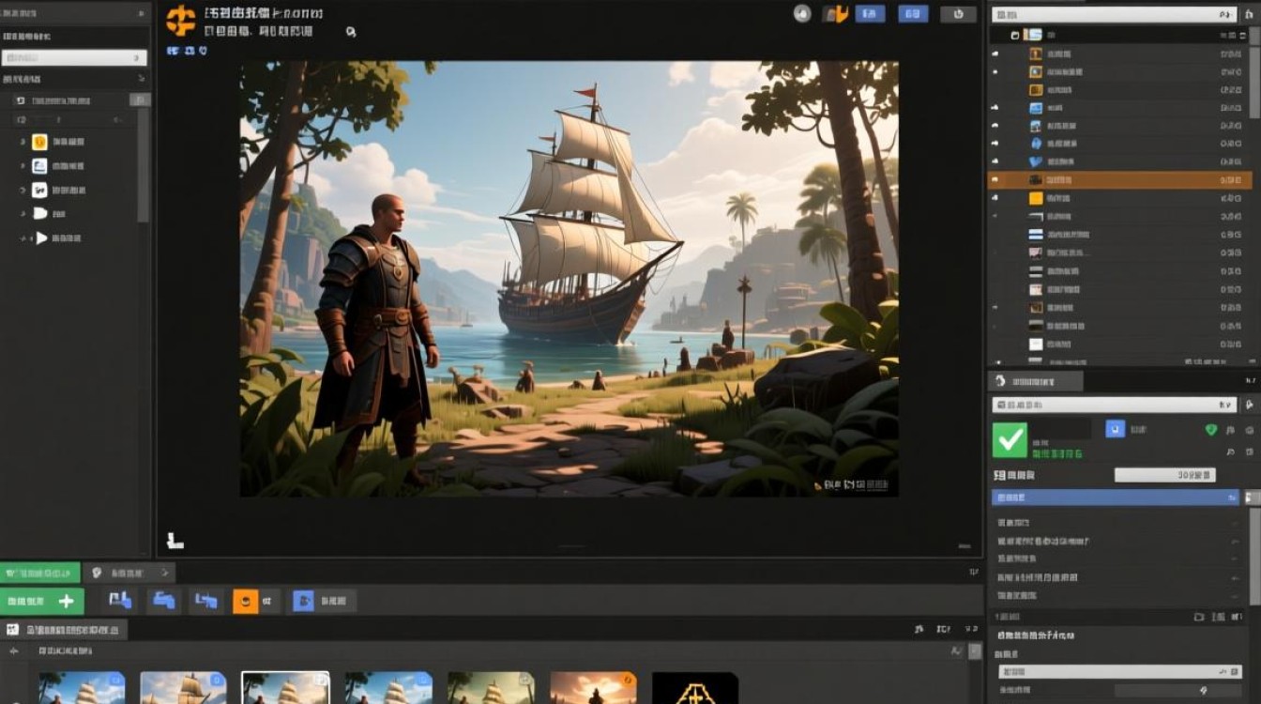Click the magnifier icon beside the viewport title

coord(350,31)
